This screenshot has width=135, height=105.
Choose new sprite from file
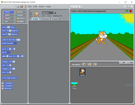coord(89,64)
